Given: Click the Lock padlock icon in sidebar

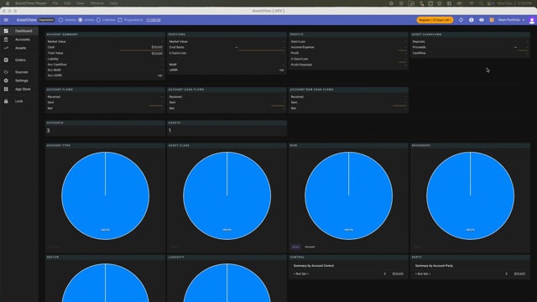Looking at the screenshot, I should click(6, 101).
